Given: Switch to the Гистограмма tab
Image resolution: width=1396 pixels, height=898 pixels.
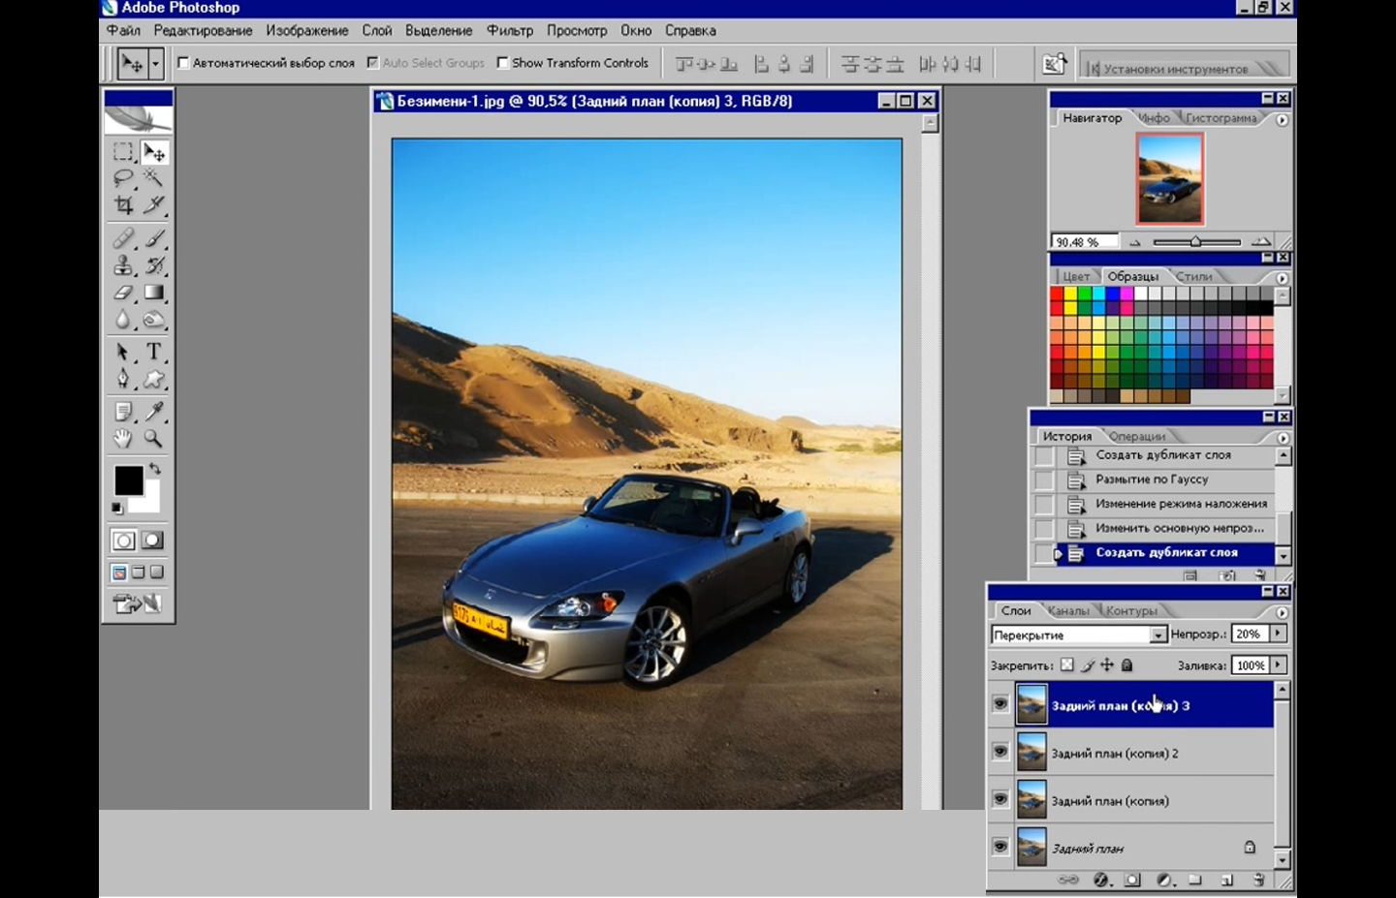Looking at the screenshot, I should pos(1221,118).
